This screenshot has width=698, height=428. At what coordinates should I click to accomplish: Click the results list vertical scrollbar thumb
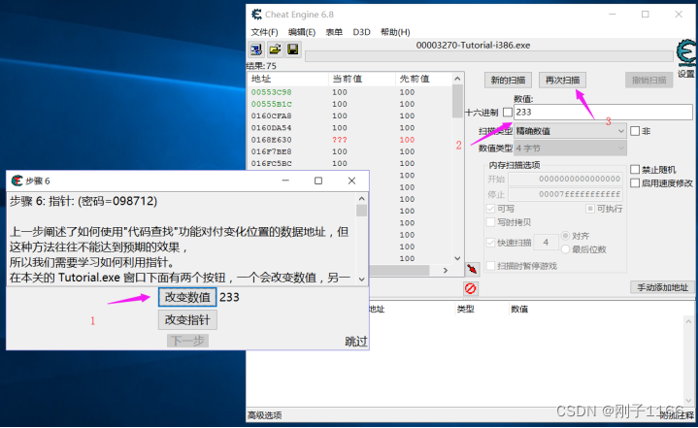point(457,101)
